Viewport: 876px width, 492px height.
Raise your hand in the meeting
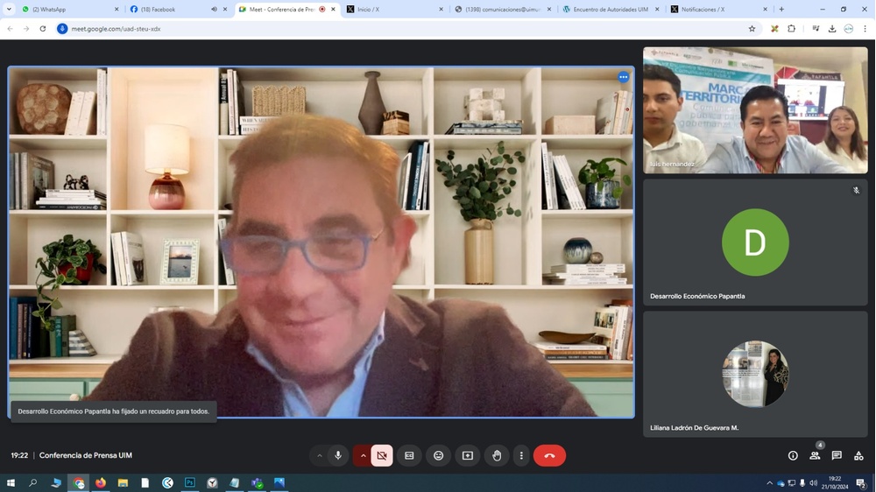(x=497, y=455)
